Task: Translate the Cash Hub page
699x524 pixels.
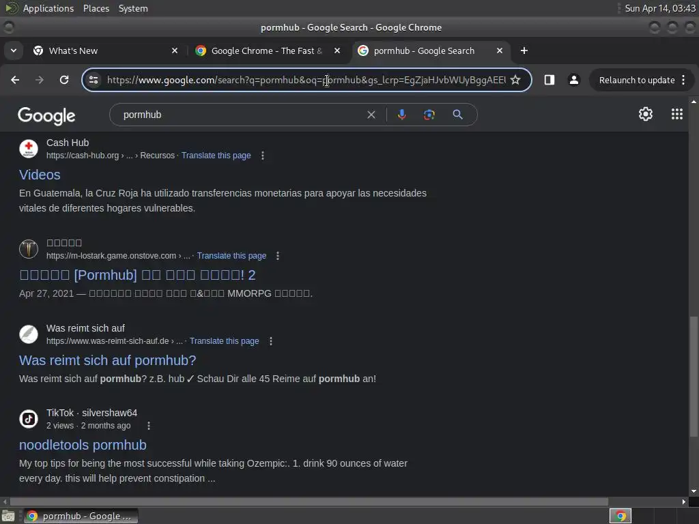Action: click(216, 156)
